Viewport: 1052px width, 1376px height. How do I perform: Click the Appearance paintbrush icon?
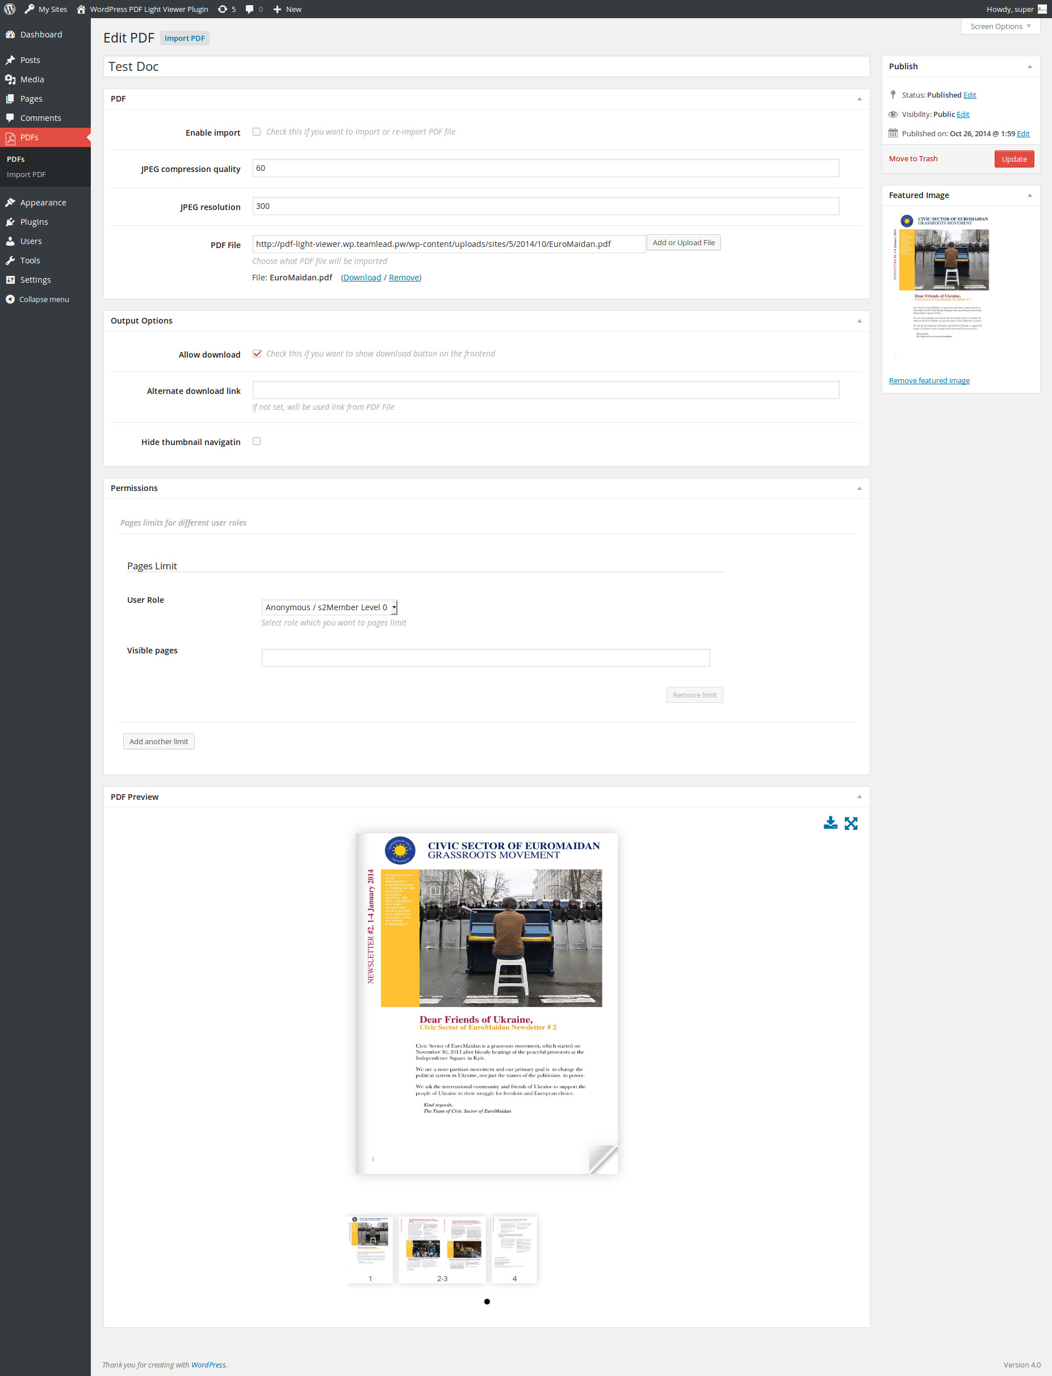(10, 202)
